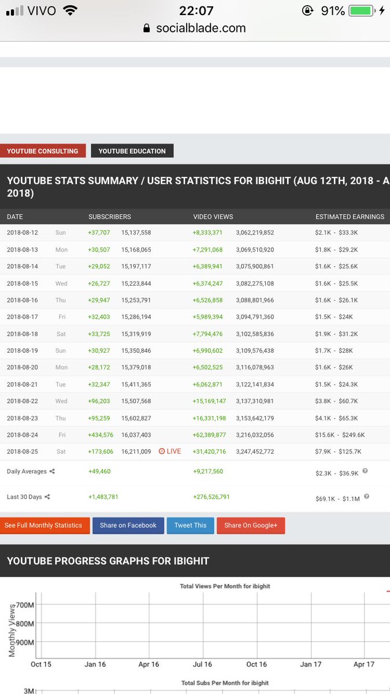Click the Daily Averages label
The height and width of the screenshot is (694, 390).
(x=27, y=471)
